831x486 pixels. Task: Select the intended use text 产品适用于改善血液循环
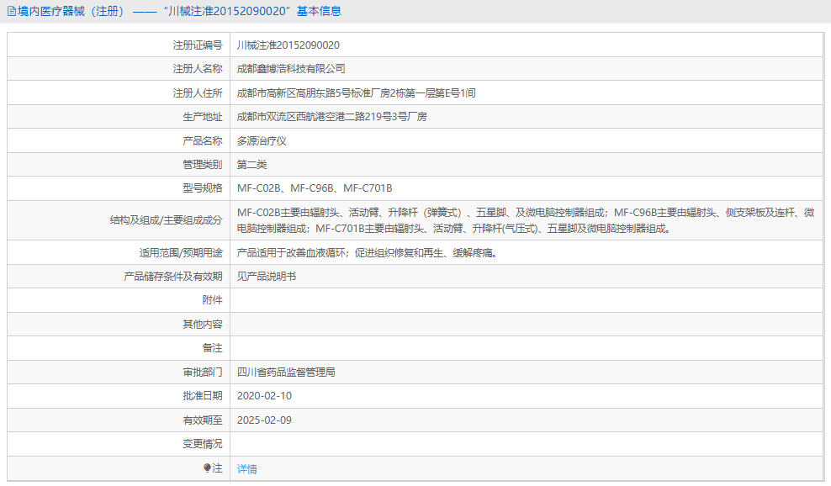point(368,253)
